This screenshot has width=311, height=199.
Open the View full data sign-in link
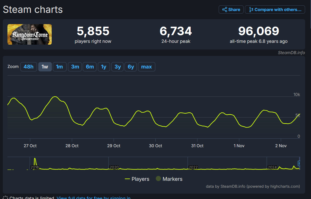(x=93, y=198)
